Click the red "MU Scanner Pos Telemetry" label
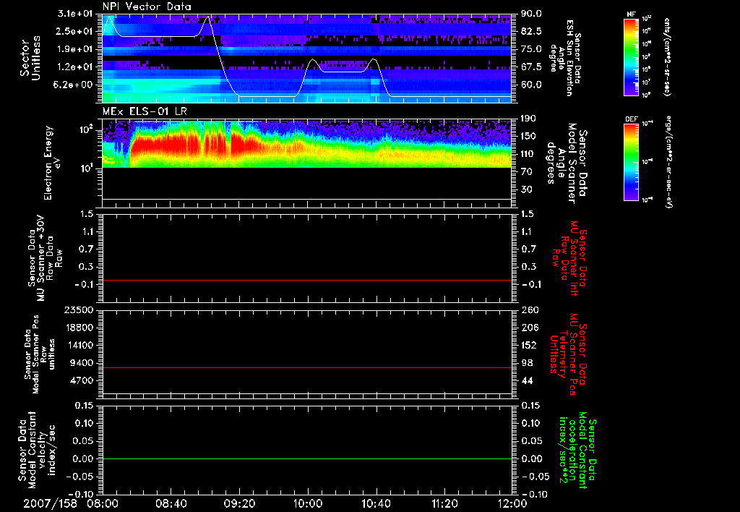740x512 pixels. pos(569,354)
